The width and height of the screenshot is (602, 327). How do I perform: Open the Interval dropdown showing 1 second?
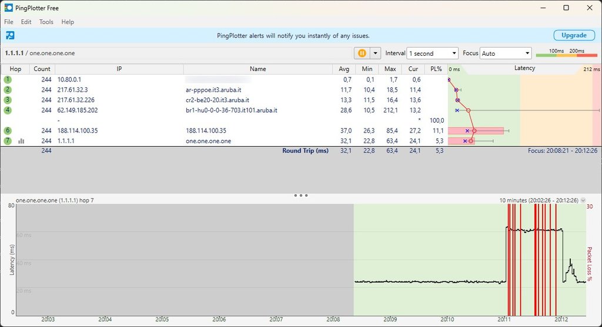pyautogui.click(x=433, y=53)
